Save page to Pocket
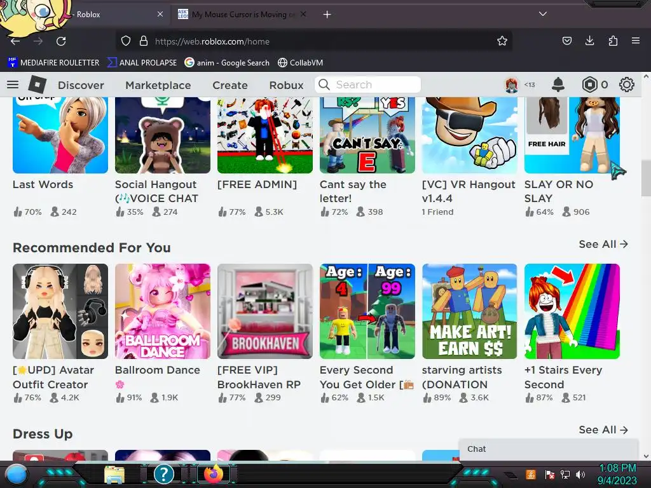The image size is (651, 488). tap(566, 41)
